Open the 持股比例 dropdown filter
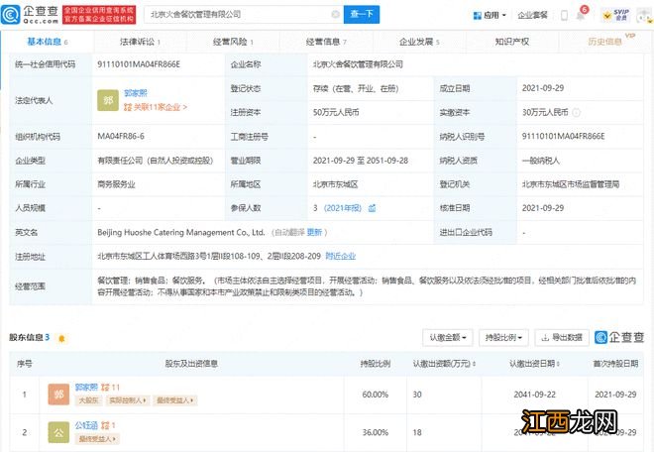 coord(503,337)
